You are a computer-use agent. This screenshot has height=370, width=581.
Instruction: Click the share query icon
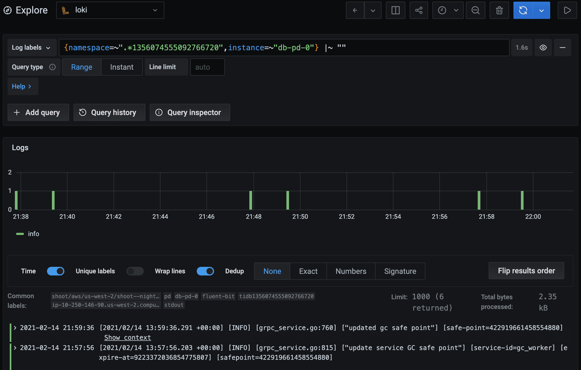coord(419,10)
